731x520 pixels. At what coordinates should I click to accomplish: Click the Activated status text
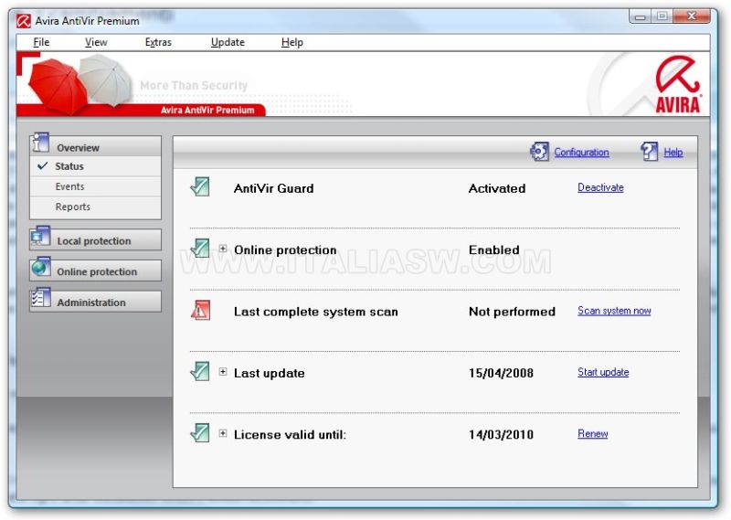pyautogui.click(x=497, y=188)
